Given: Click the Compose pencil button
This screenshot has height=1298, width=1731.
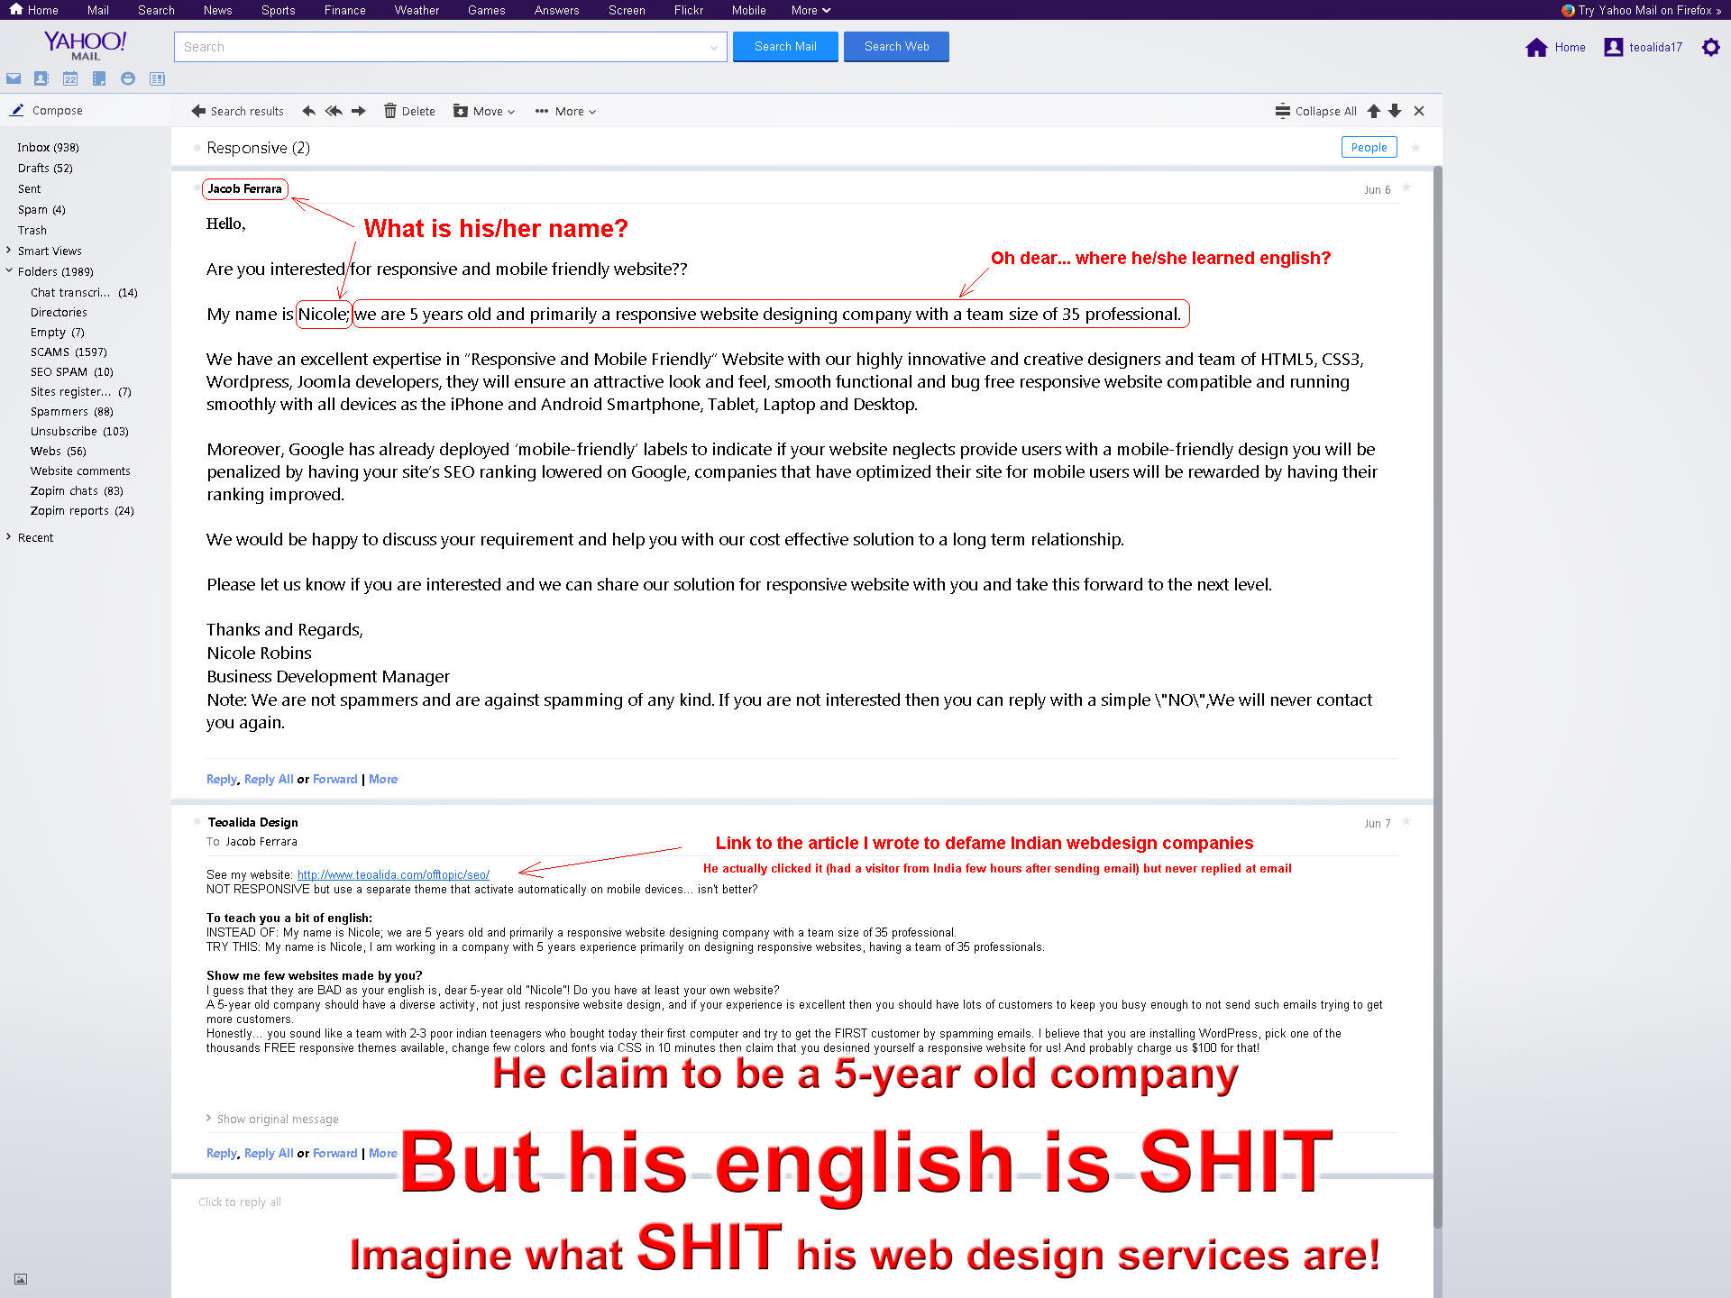Looking at the screenshot, I should coord(46,110).
